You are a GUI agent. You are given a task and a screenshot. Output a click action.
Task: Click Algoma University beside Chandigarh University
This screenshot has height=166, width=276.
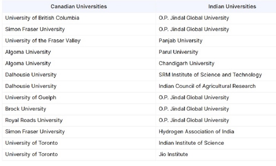pyautogui.click(x=28, y=63)
